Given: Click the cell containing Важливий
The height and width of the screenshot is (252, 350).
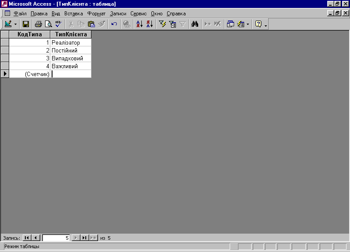Looking at the screenshot, I should (x=71, y=66).
